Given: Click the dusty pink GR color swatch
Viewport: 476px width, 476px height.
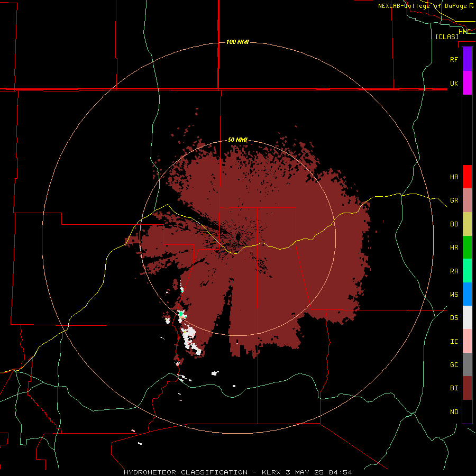Looking at the screenshot, I should pos(467,200).
